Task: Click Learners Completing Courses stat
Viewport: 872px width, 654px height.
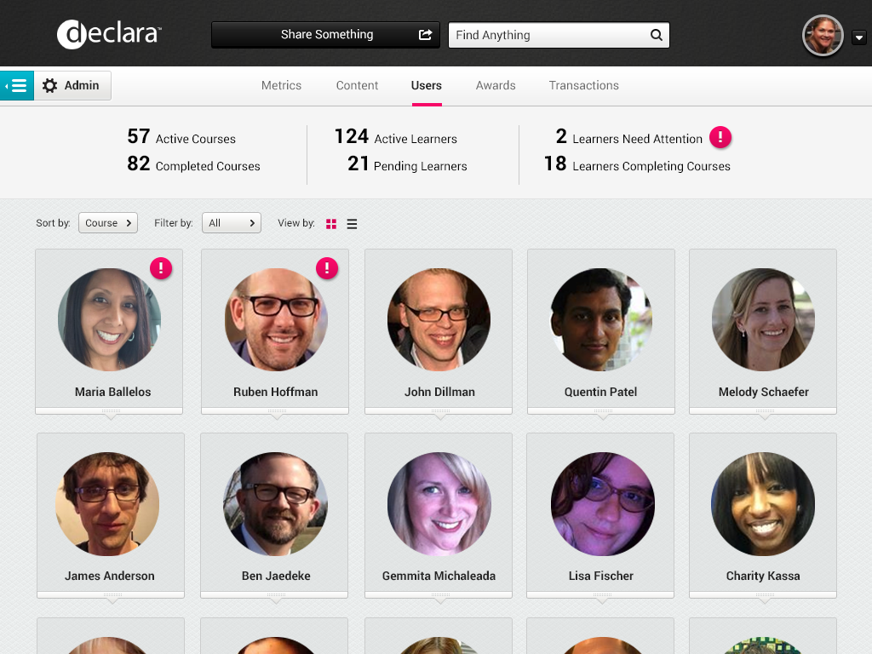Action: point(637,164)
